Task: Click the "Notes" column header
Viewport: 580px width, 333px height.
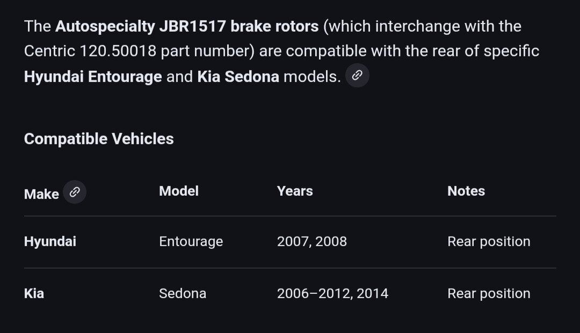Action: tap(466, 191)
